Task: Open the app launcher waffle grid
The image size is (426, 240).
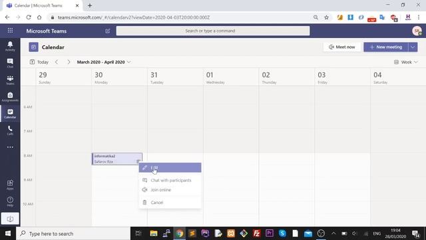Action: (x=11, y=31)
